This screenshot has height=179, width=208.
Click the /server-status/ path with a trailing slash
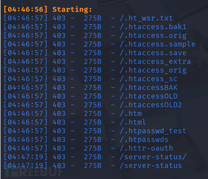[153, 157]
